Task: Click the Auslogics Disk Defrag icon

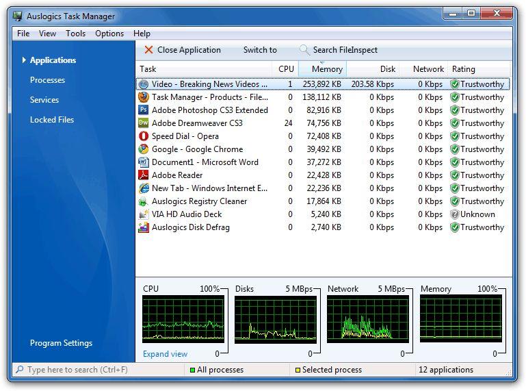Action: tap(144, 227)
